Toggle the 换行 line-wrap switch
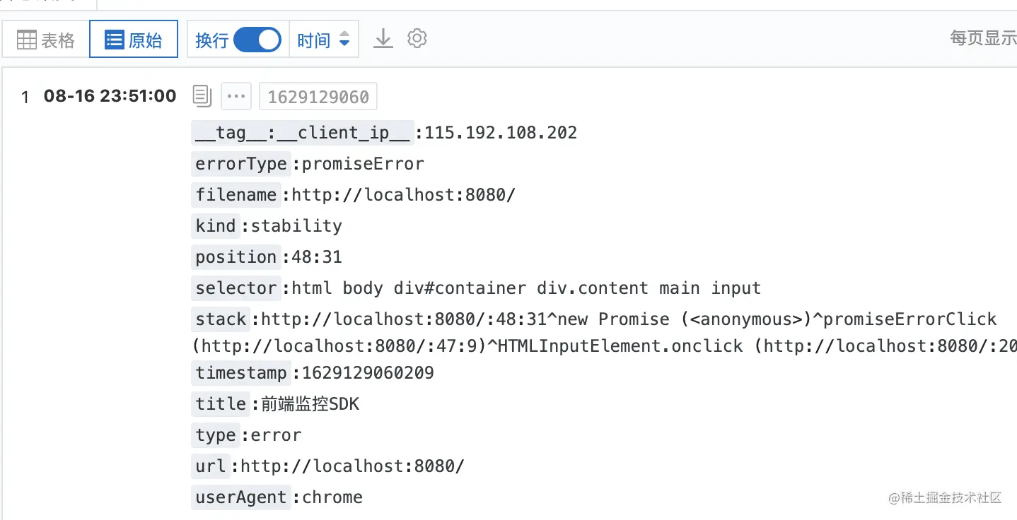The height and width of the screenshot is (520, 1017). tap(257, 40)
